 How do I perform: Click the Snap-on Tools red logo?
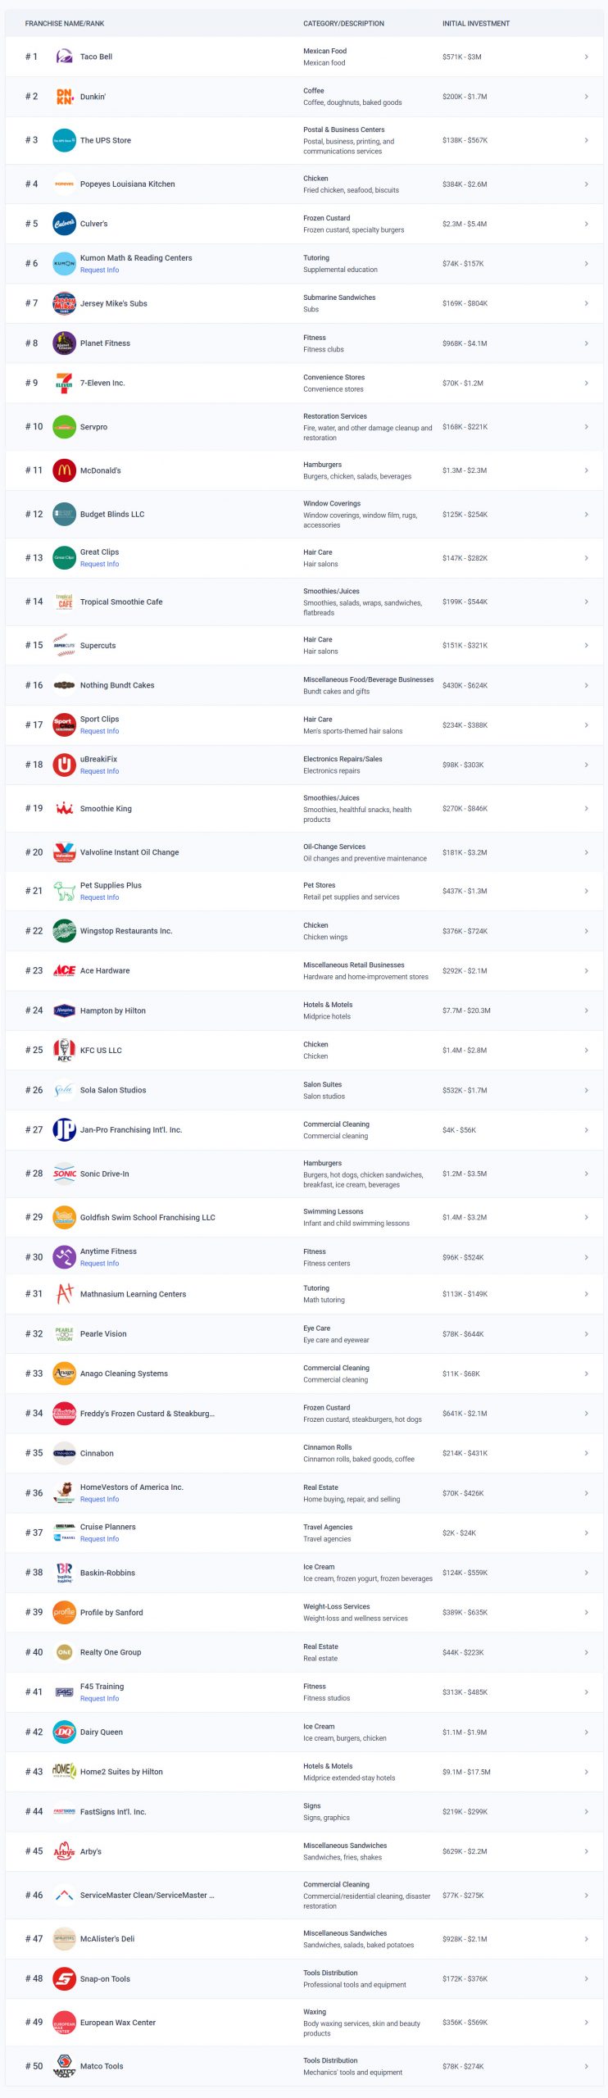[64, 1978]
